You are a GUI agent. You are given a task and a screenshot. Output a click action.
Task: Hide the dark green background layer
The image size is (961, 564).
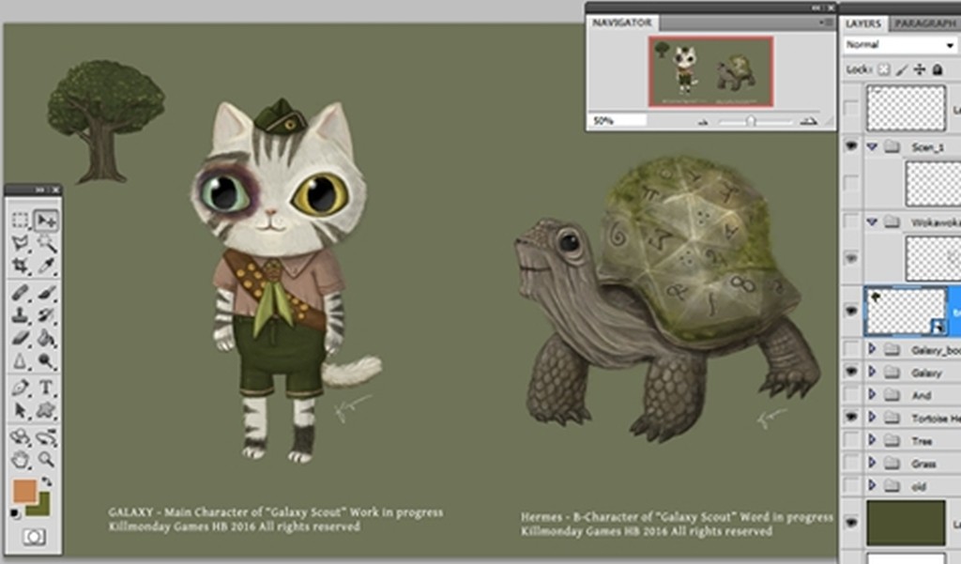(x=850, y=523)
